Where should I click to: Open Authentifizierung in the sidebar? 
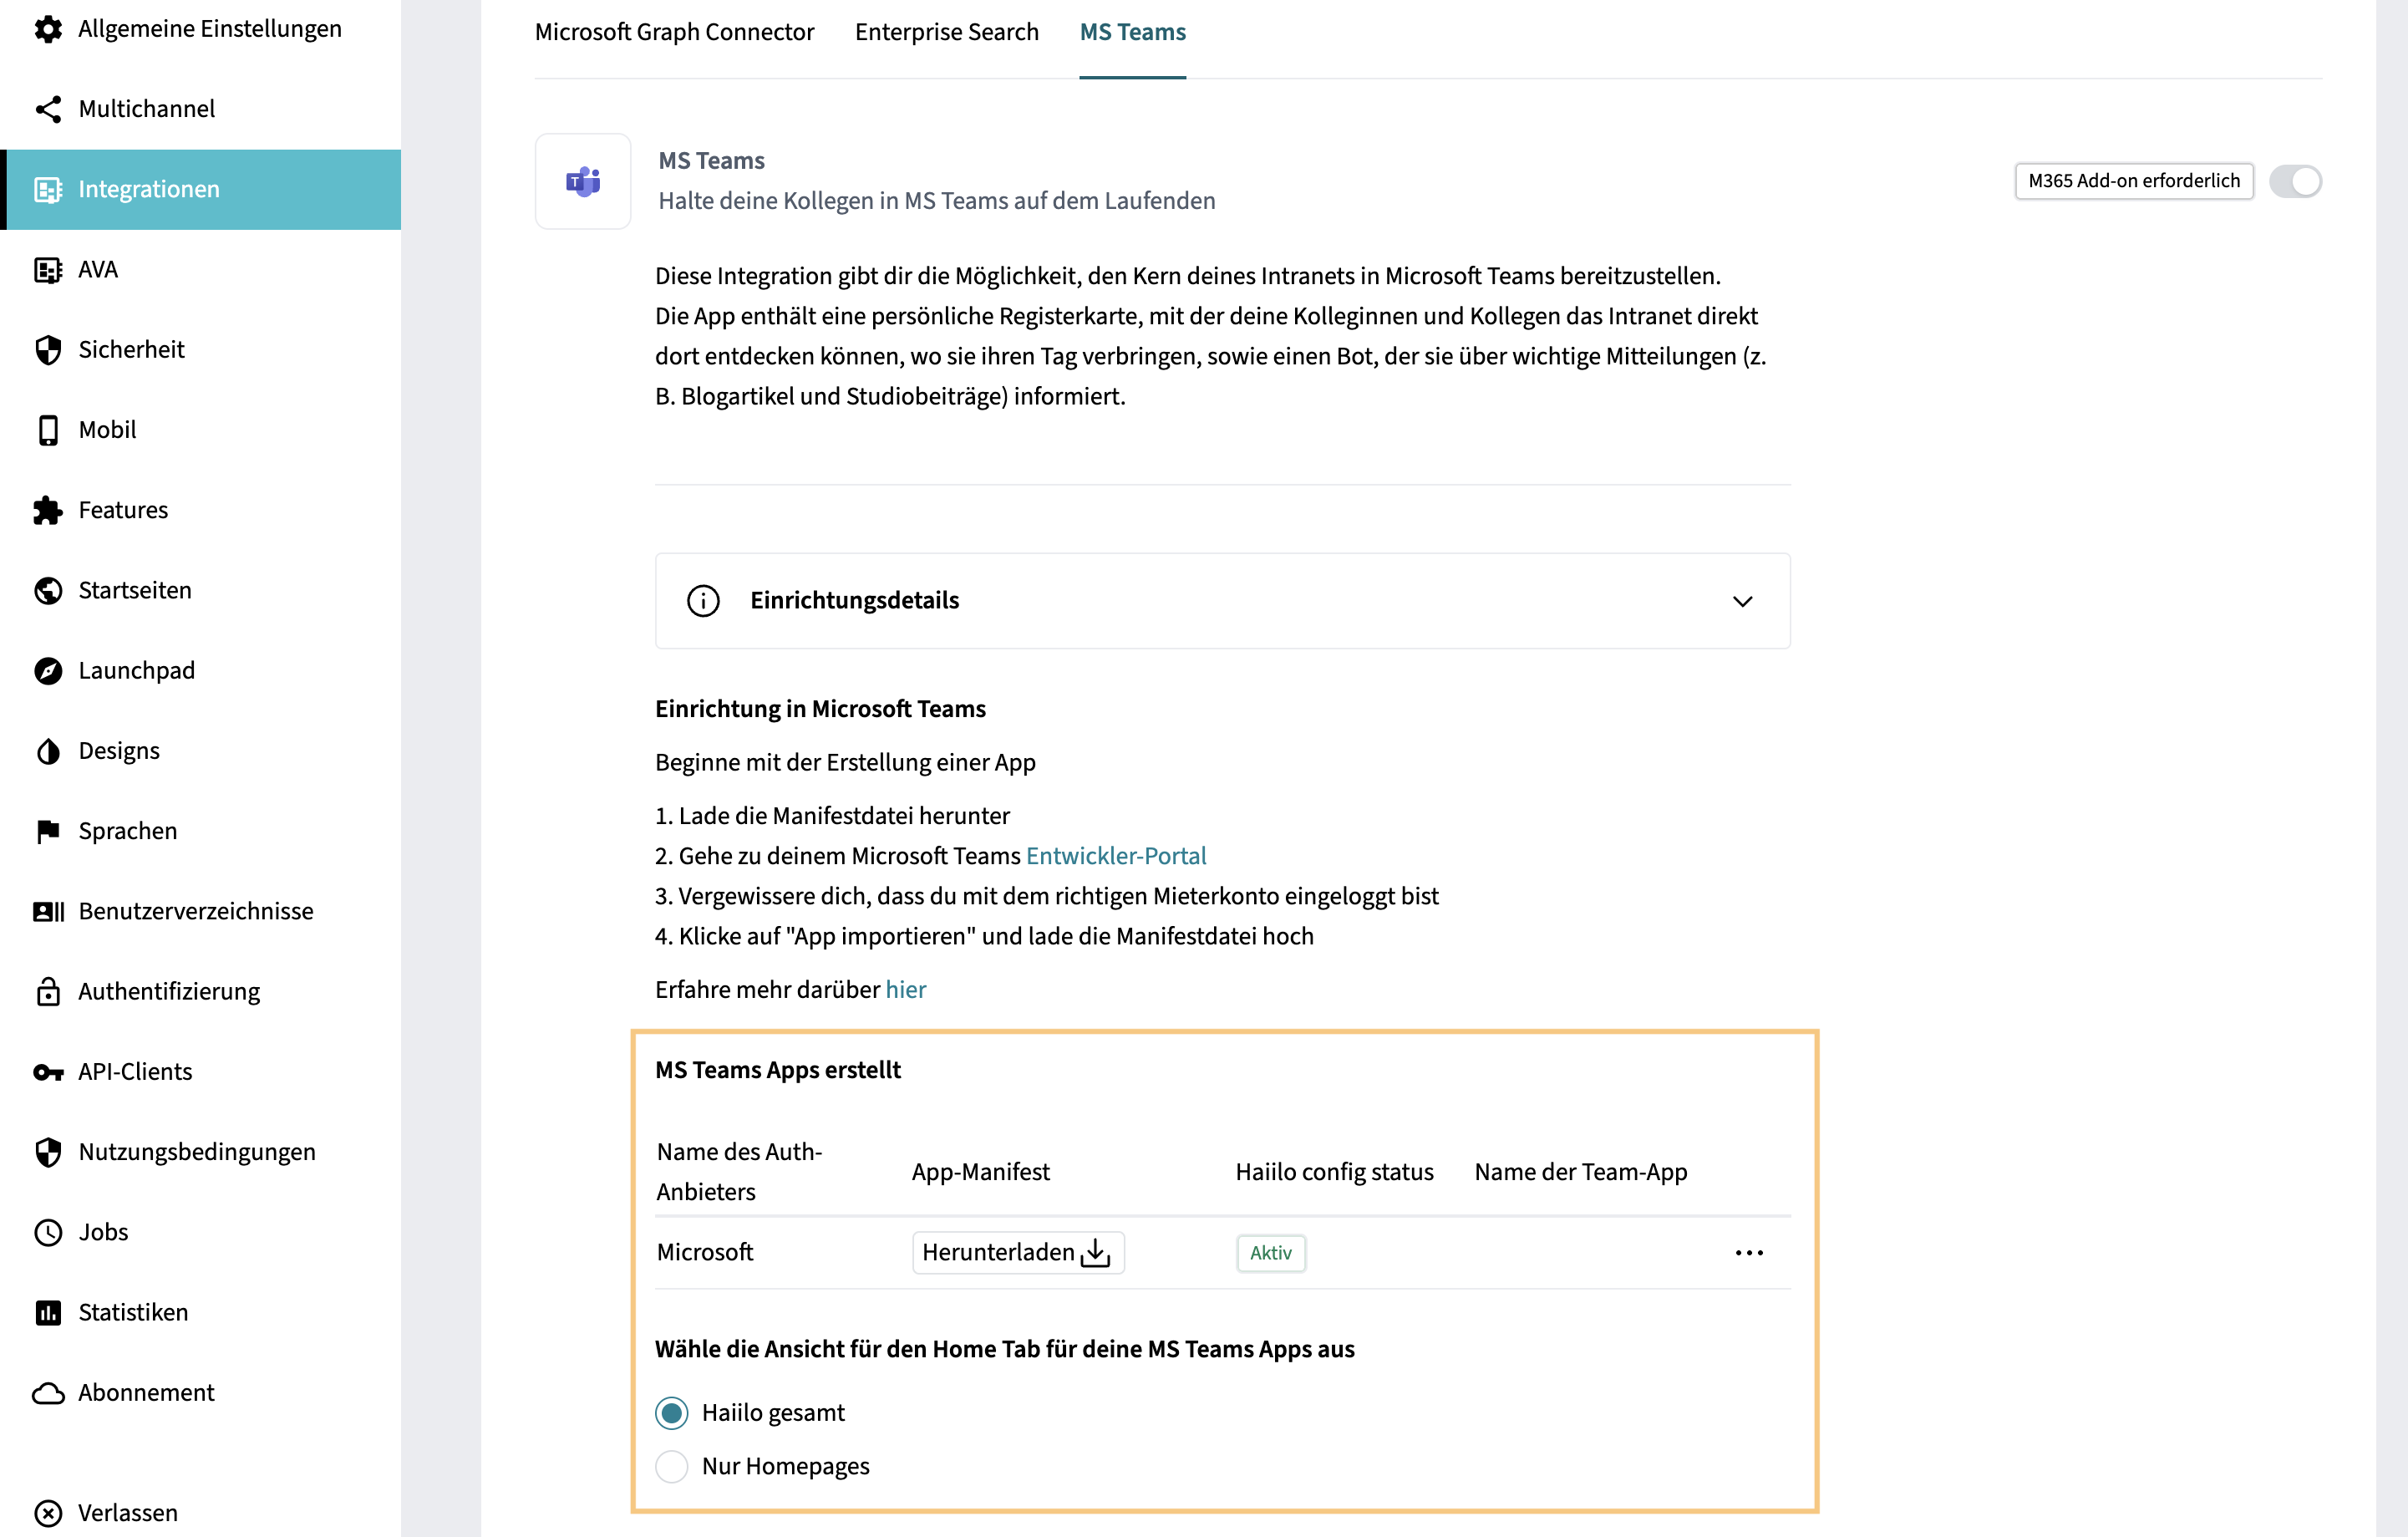tap(200, 991)
